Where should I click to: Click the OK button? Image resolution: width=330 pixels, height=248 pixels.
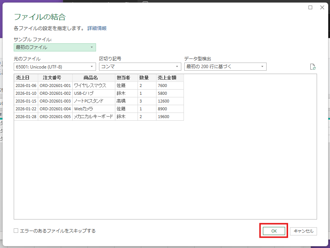tap(274, 231)
